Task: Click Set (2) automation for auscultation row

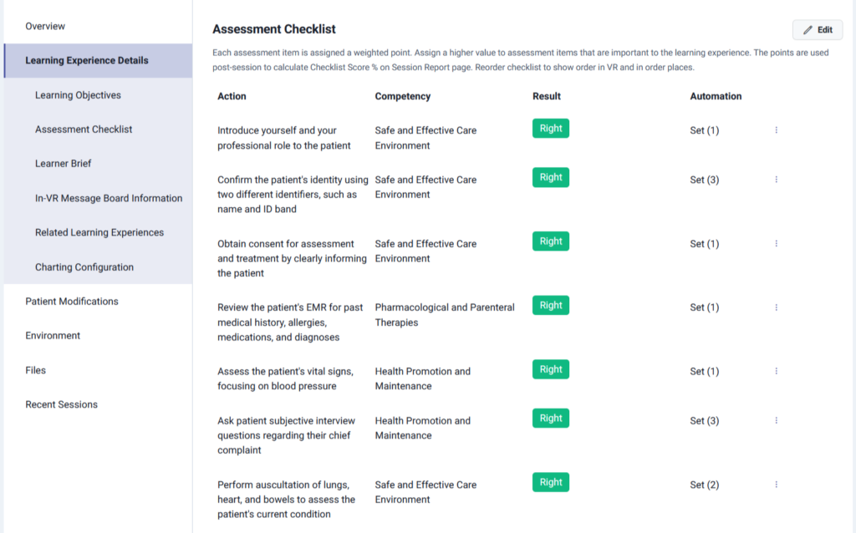Action: 704,485
